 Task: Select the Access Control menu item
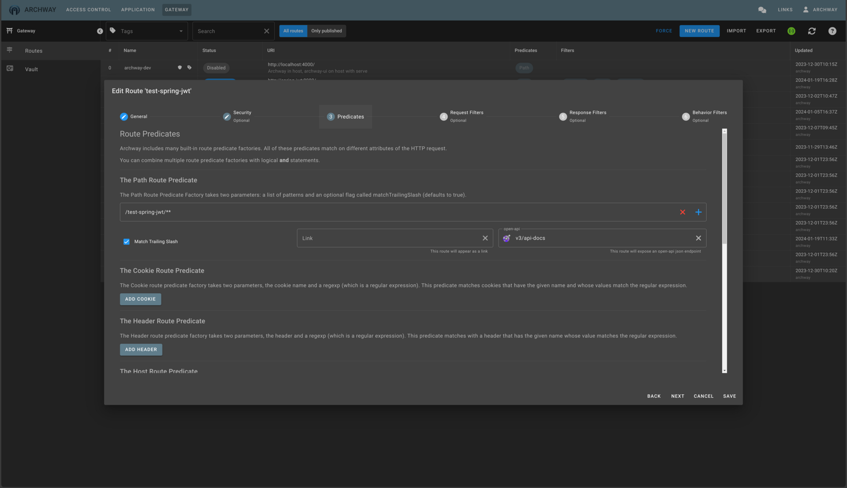[88, 9]
